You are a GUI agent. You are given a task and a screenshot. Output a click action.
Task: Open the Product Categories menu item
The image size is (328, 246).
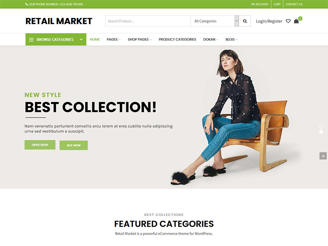tap(178, 39)
